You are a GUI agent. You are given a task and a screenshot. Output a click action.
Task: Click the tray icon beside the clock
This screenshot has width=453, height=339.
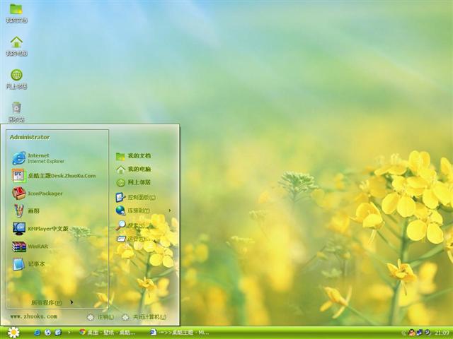click(427, 333)
